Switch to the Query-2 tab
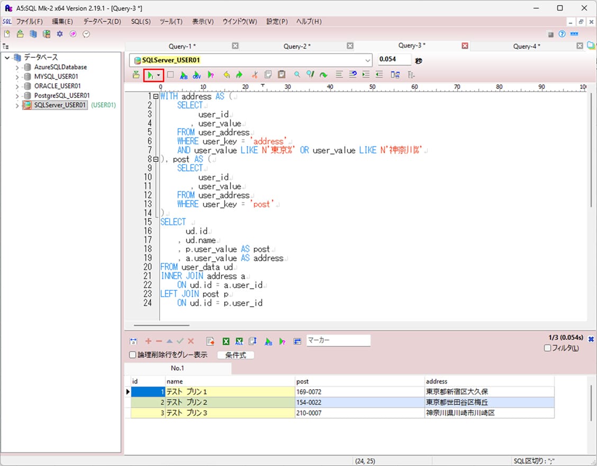 297,46
